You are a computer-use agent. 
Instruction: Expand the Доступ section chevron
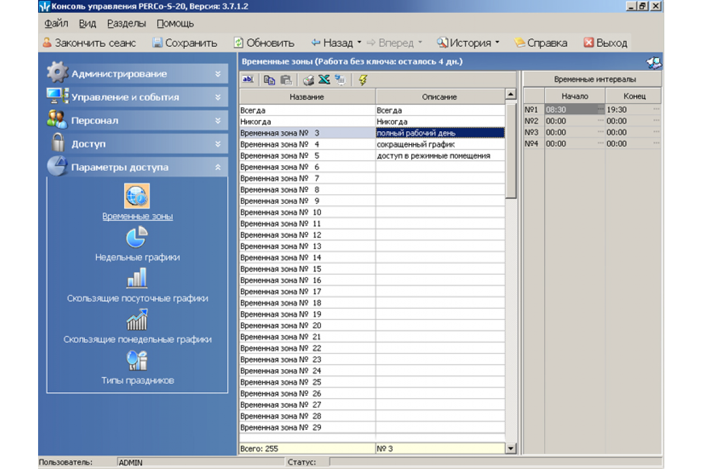click(x=218, y=144)
